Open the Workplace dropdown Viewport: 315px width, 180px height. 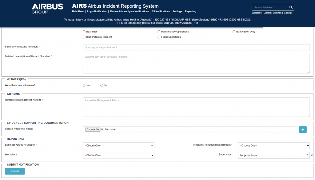click(118, 155)
